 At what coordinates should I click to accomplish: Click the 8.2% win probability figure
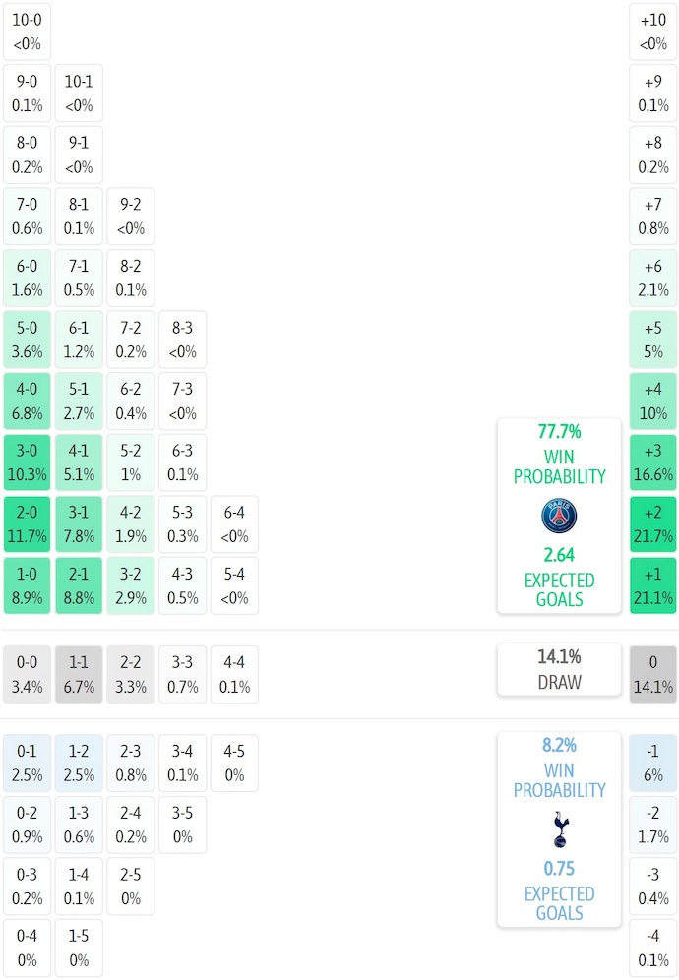(x=559, y=745)
